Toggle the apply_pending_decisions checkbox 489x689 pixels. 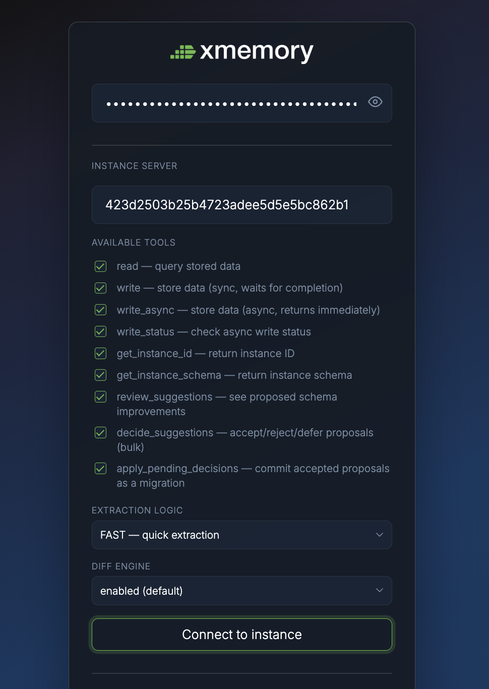coord(101,469)
